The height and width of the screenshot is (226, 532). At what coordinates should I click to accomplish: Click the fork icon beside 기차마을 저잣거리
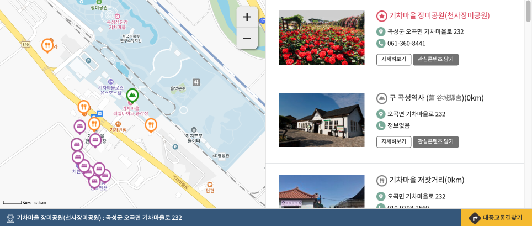tap(382, 181)
